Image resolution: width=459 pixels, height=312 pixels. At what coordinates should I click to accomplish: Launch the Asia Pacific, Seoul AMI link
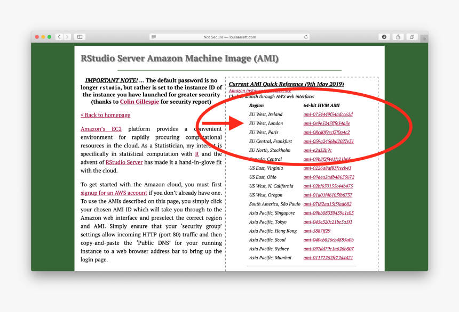click(328, 240)
